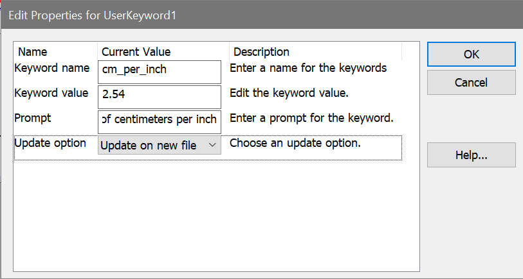Open the Help... button
This screenshot has width=523, height=279.
pos(471,155)
